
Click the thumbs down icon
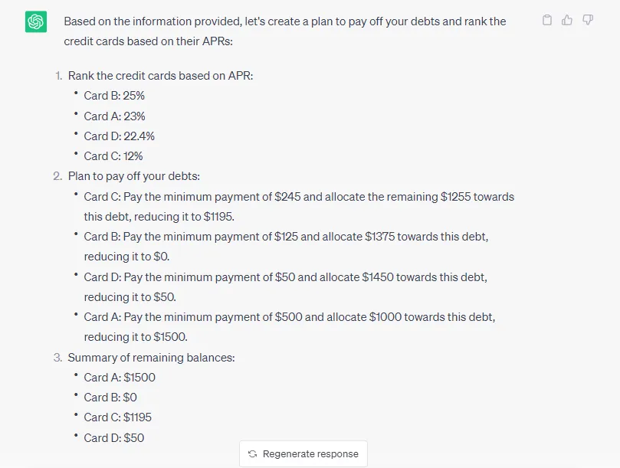(x=588, y=20)
